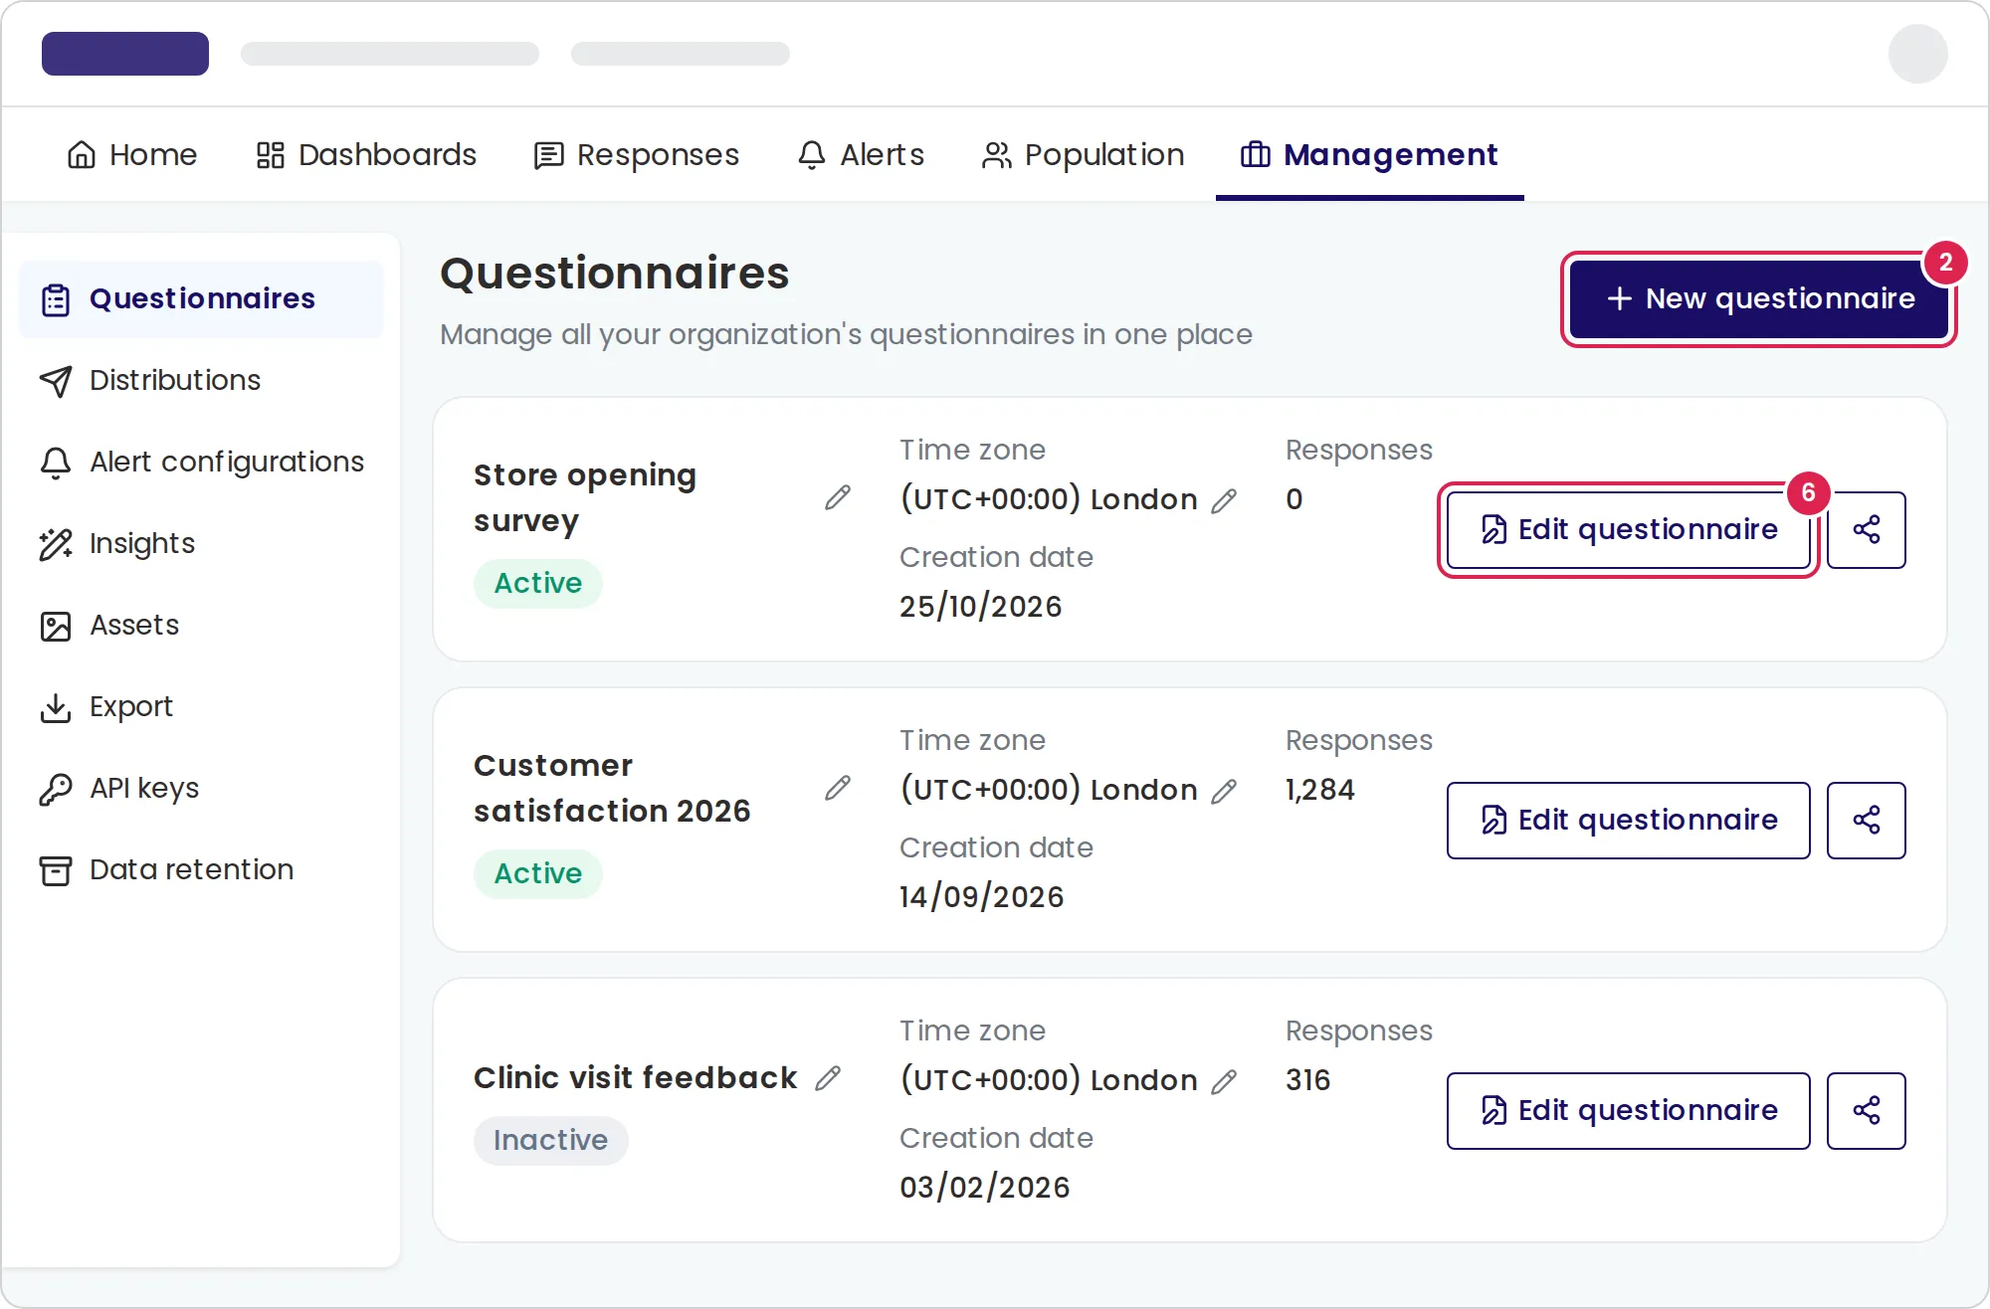Share the Clinic visit feedback questionnaire
This screenshot has width=1990, height=1309.
(1867, 1110)
